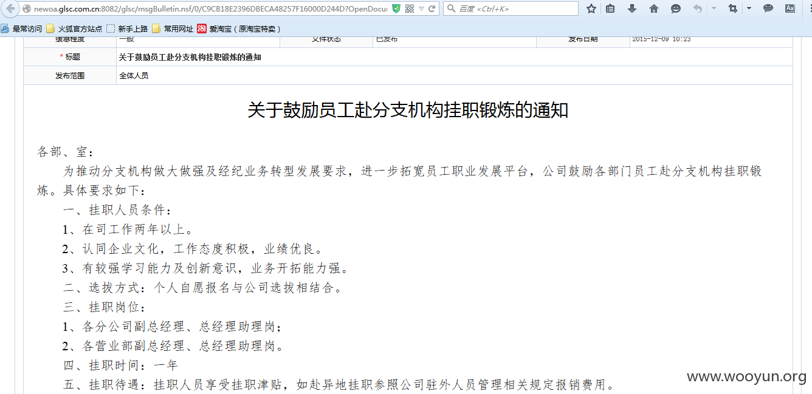Show bookmarks list icon
Viewport: 812px width, 394px height.
(611, 9)
